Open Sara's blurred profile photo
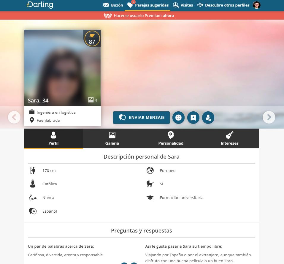 pos(62,68)
